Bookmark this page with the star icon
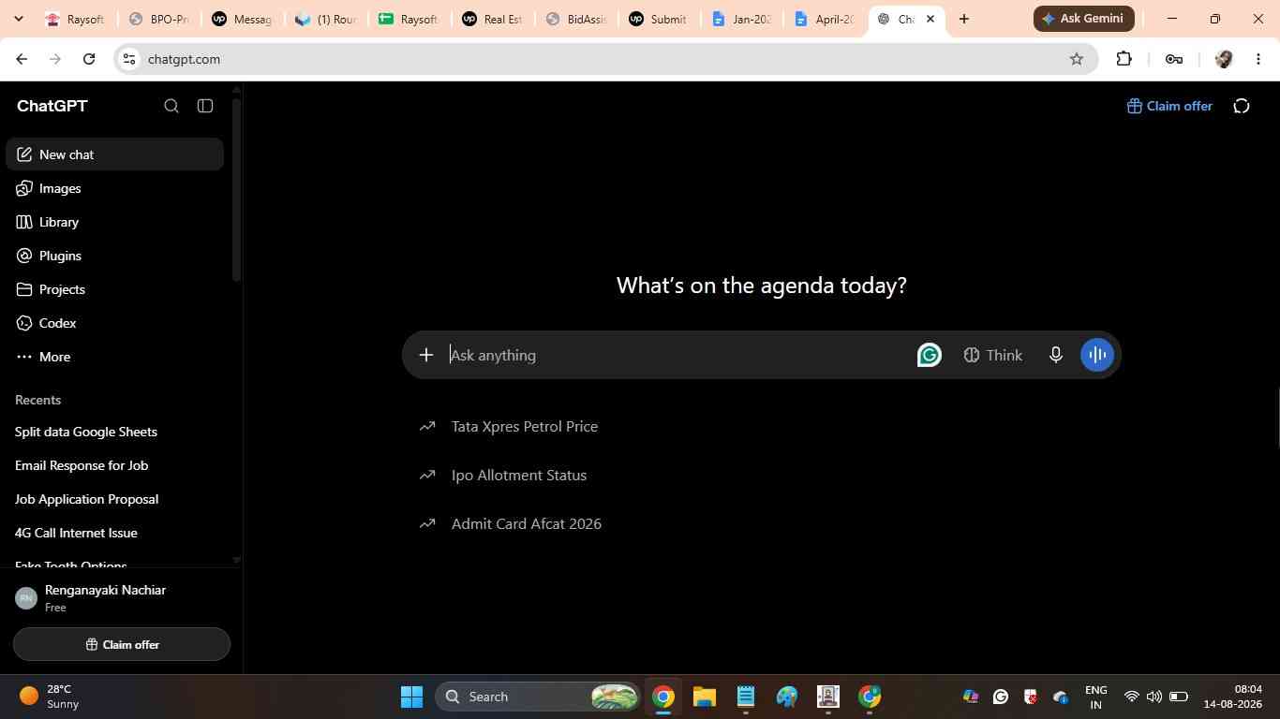 [1077, 59]
